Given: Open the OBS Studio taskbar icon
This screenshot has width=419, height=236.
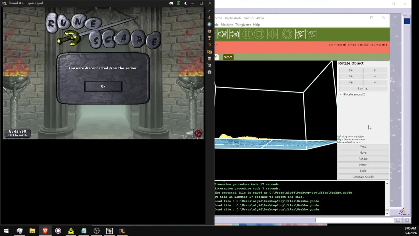Looking at the screenshot, I should click(97, 231).
